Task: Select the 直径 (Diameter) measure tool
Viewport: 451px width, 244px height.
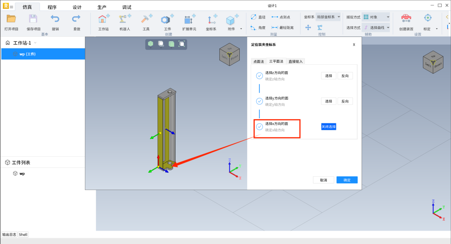Action: coord(258,17)
